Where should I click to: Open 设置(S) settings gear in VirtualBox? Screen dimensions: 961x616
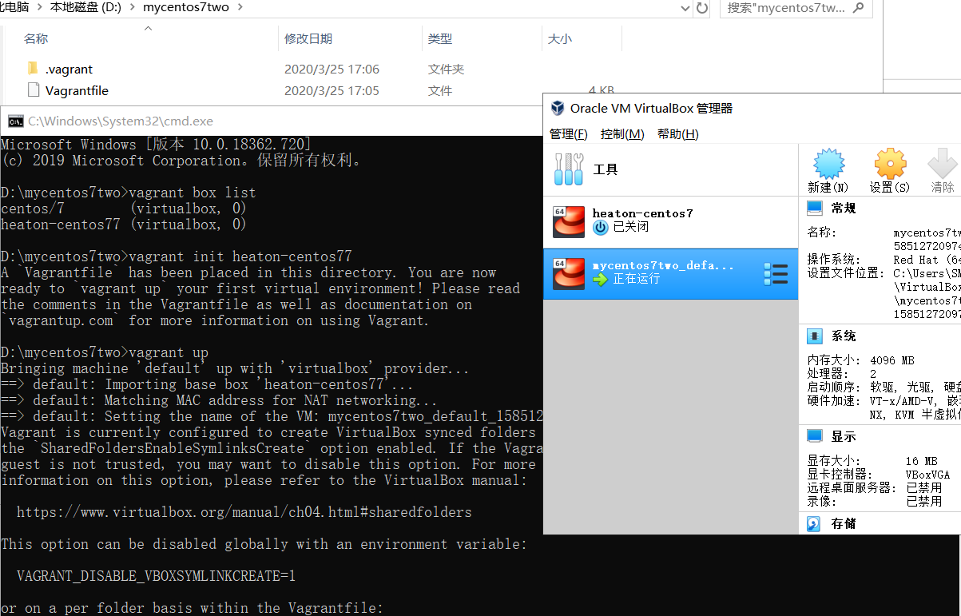890,164
